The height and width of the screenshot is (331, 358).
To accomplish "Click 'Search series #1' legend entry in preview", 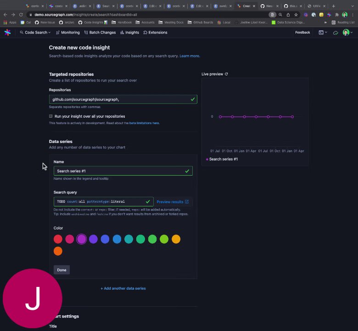I will [x=222, y=159].
